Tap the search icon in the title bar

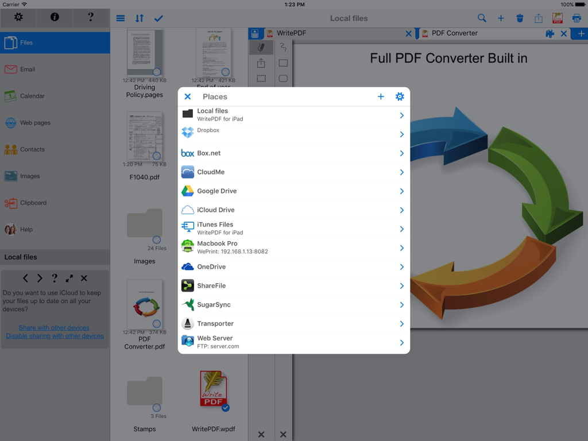[x=481, y=18]
